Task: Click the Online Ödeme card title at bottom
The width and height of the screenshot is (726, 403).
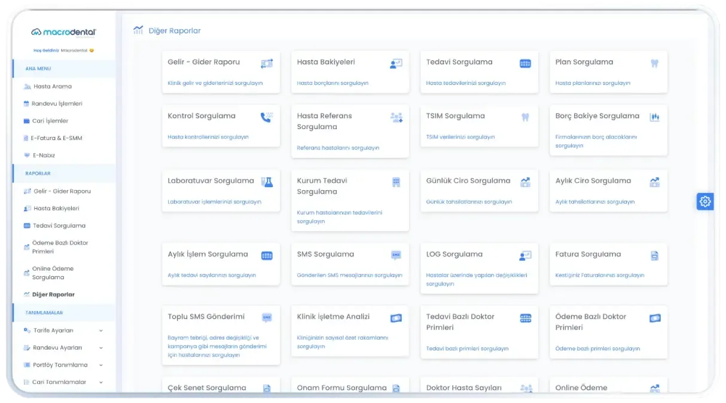Action: [x=581, y=387]
